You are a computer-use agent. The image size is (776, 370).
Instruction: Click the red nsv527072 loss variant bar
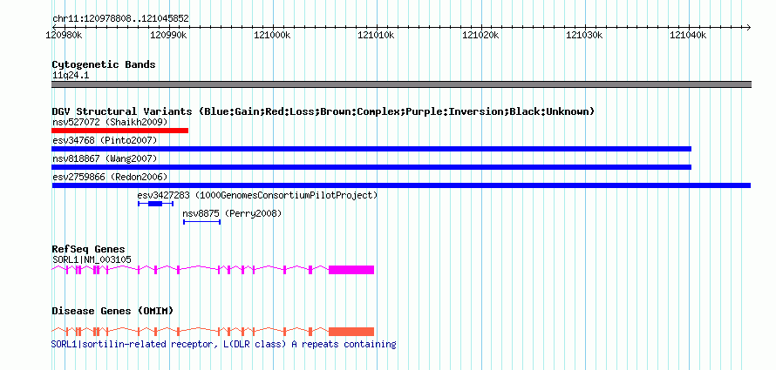pos(119,131)
